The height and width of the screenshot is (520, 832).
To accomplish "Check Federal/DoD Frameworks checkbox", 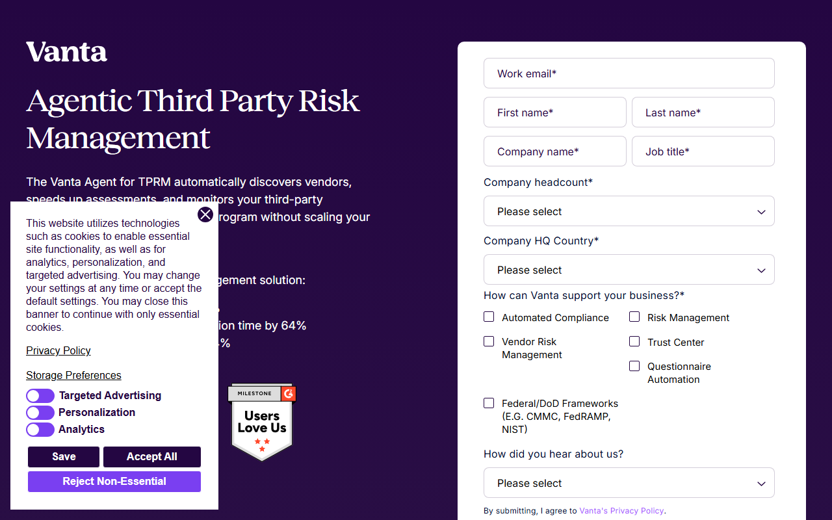I will click(x=489, y=403).
